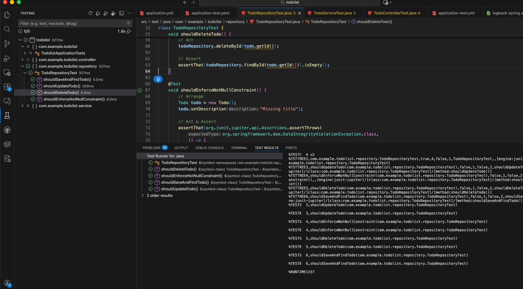The height and width of the screenshot is (289, 523).
Task: Click the Refresh Tests icon in Testing header
Action: click(x=90, y=13)
